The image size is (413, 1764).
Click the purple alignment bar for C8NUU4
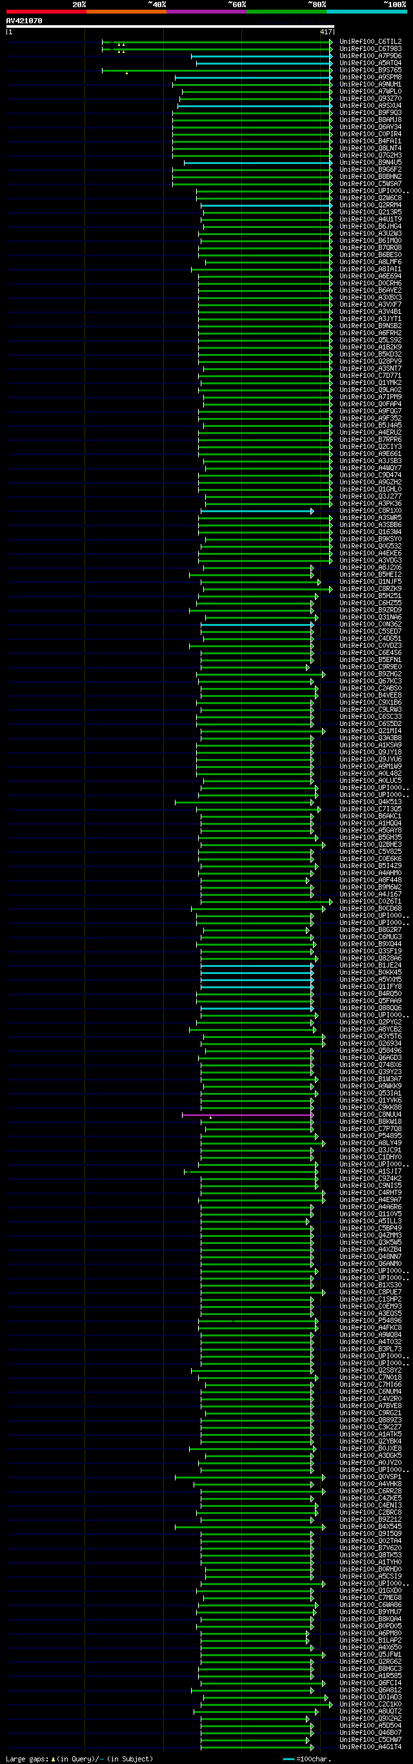point(248,1115)
